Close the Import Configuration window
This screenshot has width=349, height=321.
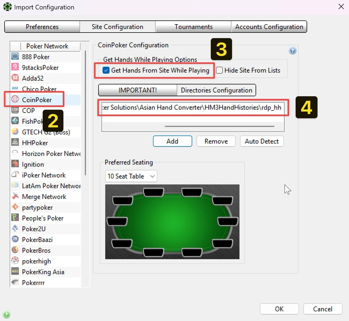(341, 6)
